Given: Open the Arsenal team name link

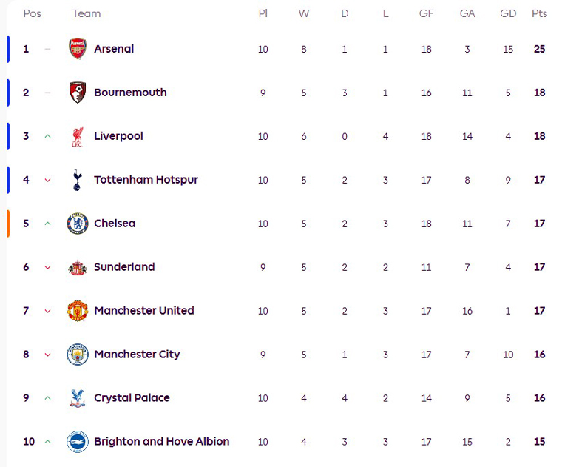Looking at the screenshot, I should pyautogui.click(x=114, y=49).
